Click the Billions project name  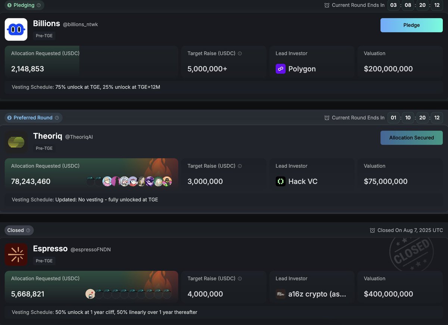(x=47, y=23)
